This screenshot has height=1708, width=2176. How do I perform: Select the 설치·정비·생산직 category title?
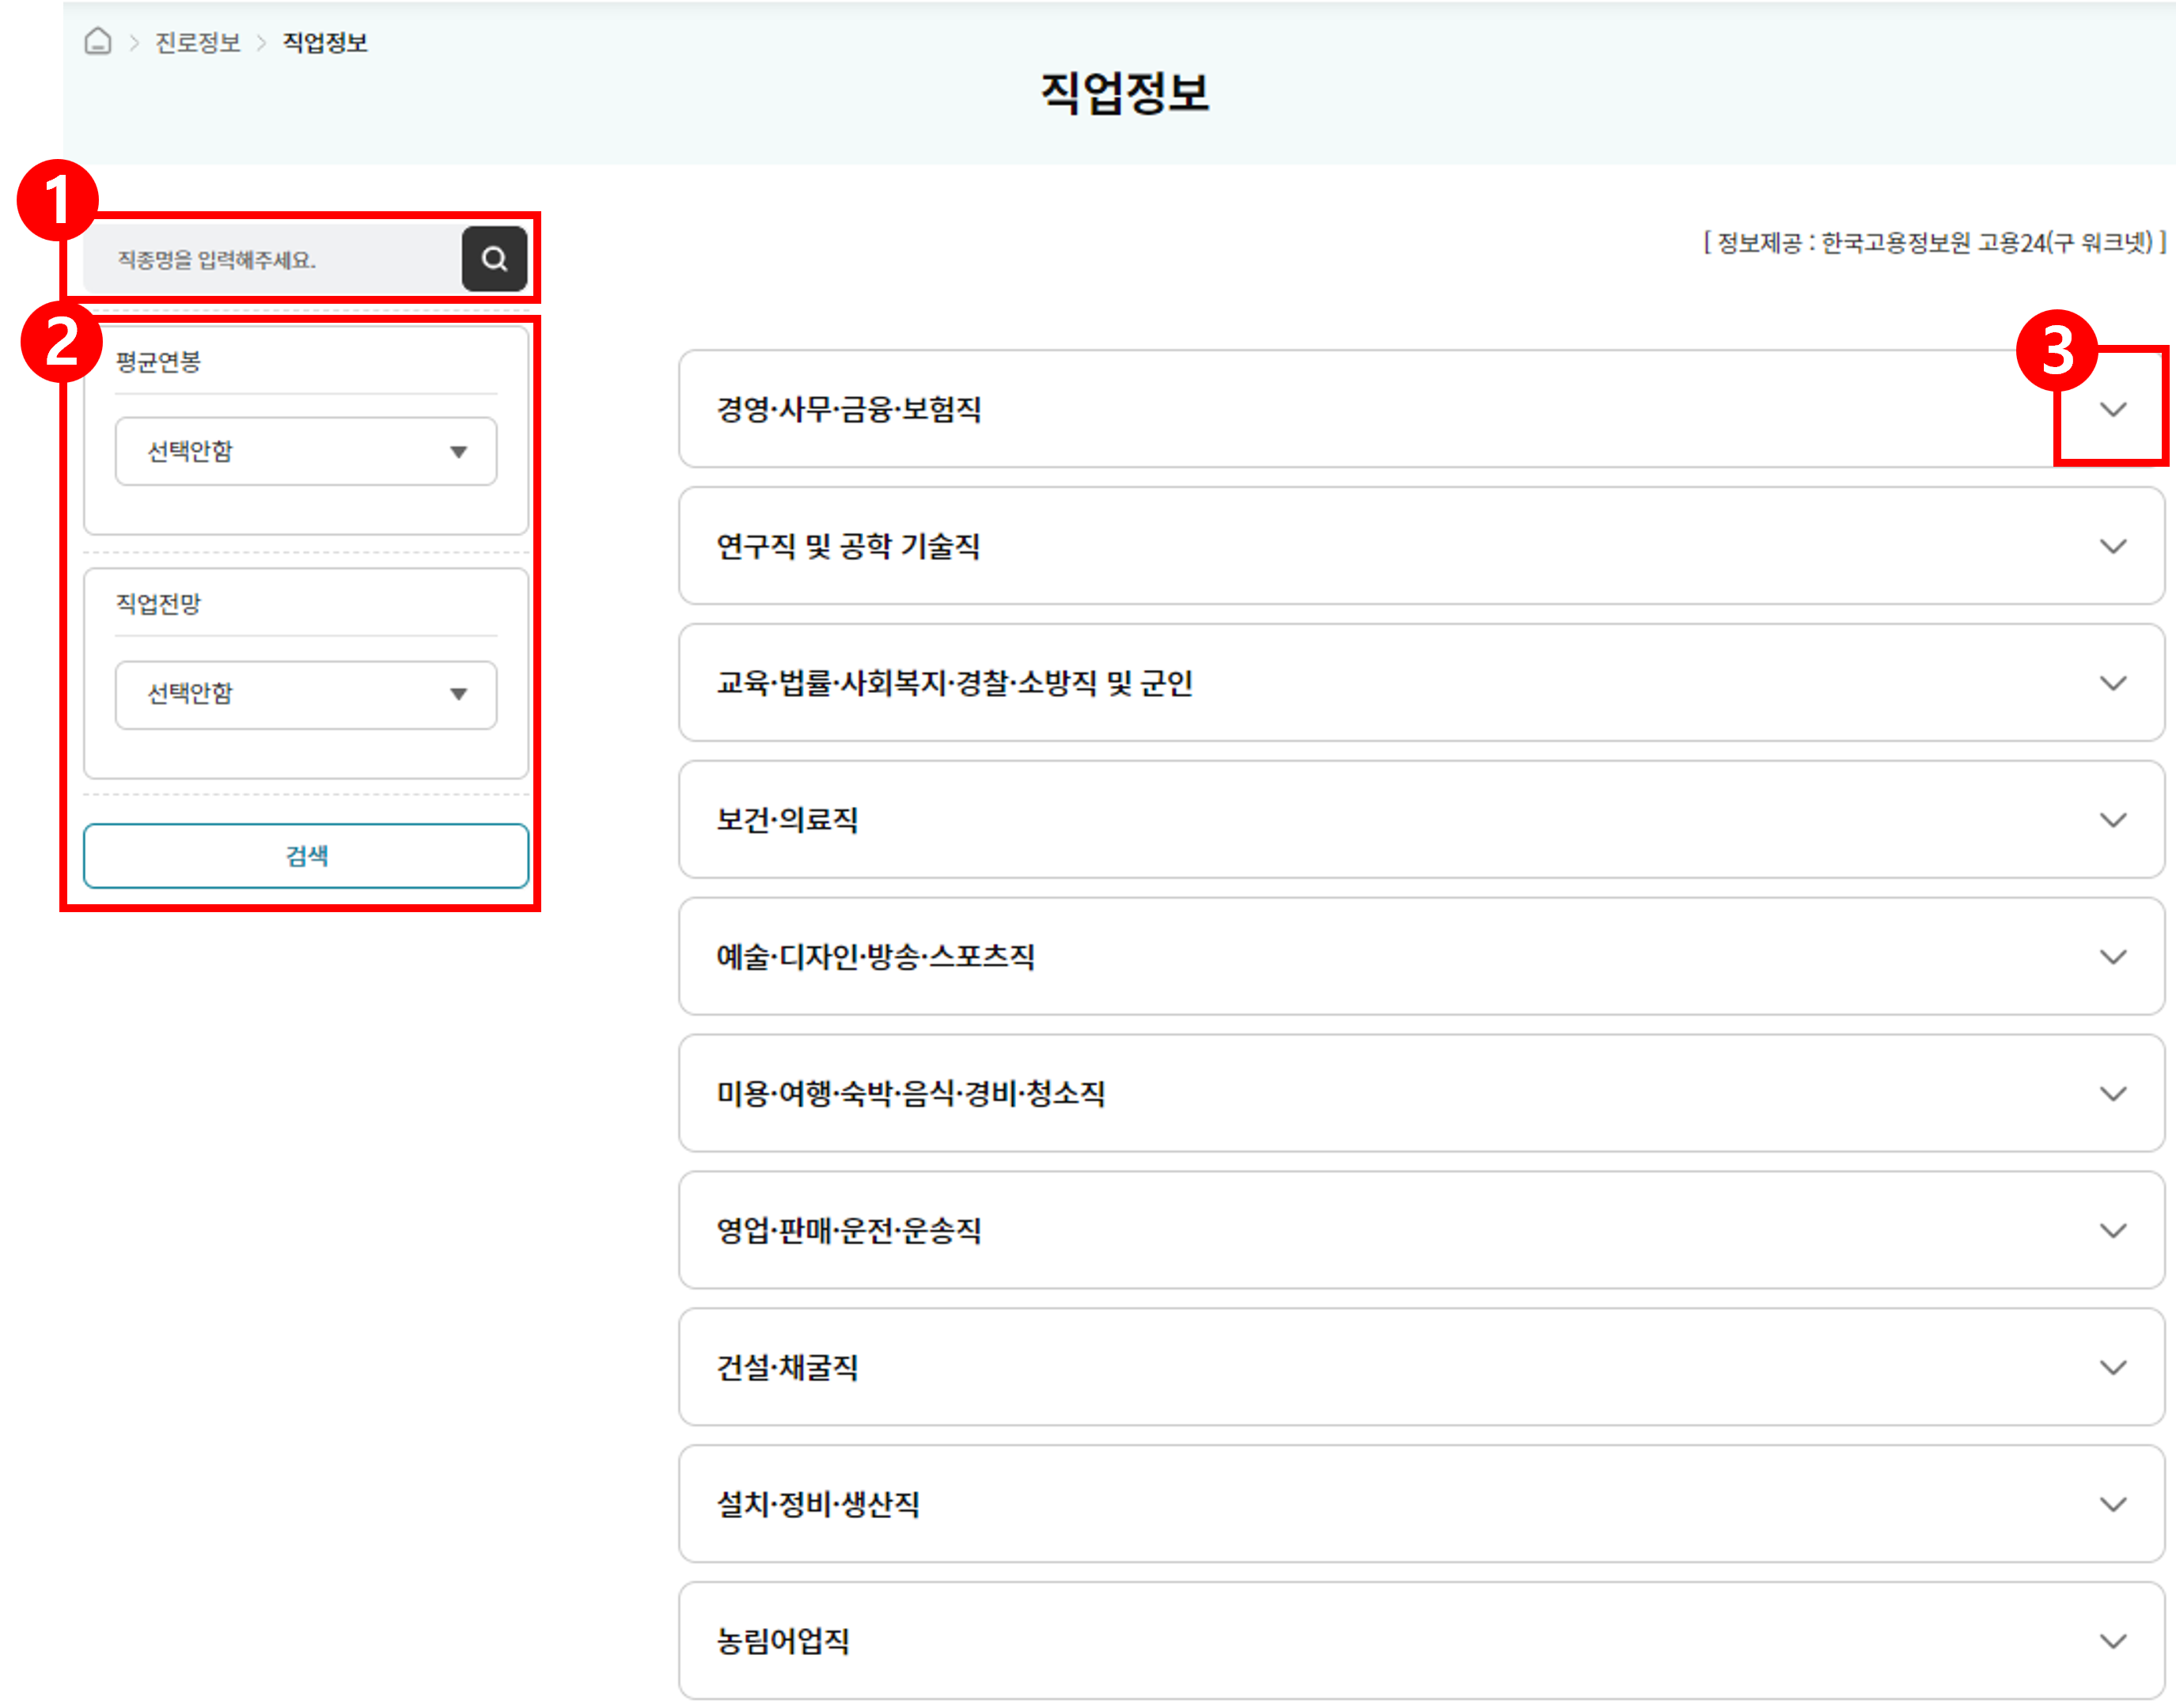pos(817,1505)
